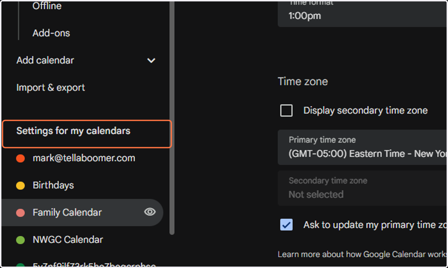Screen dimensions: 448x268
Task: Open settings for mark@tellaboomer.com calendar
Action: pyautogui.click(x=84, y=158)
